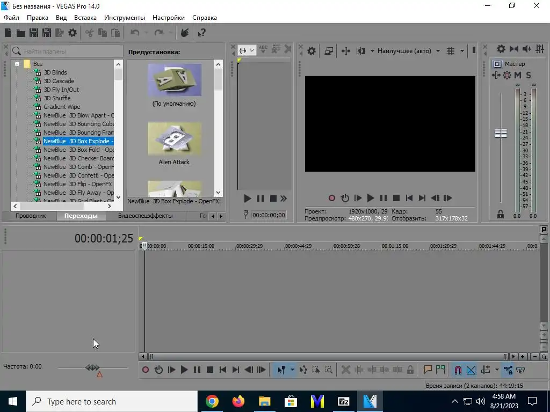The width and height of the screenshot is (550, 412).
Task: Select the Envelope edit tool in timeline toolbar
Action: 303,370
